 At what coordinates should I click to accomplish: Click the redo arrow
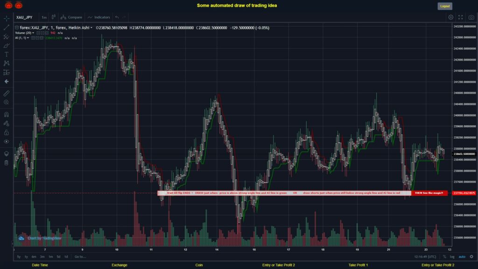pos(124,17)
